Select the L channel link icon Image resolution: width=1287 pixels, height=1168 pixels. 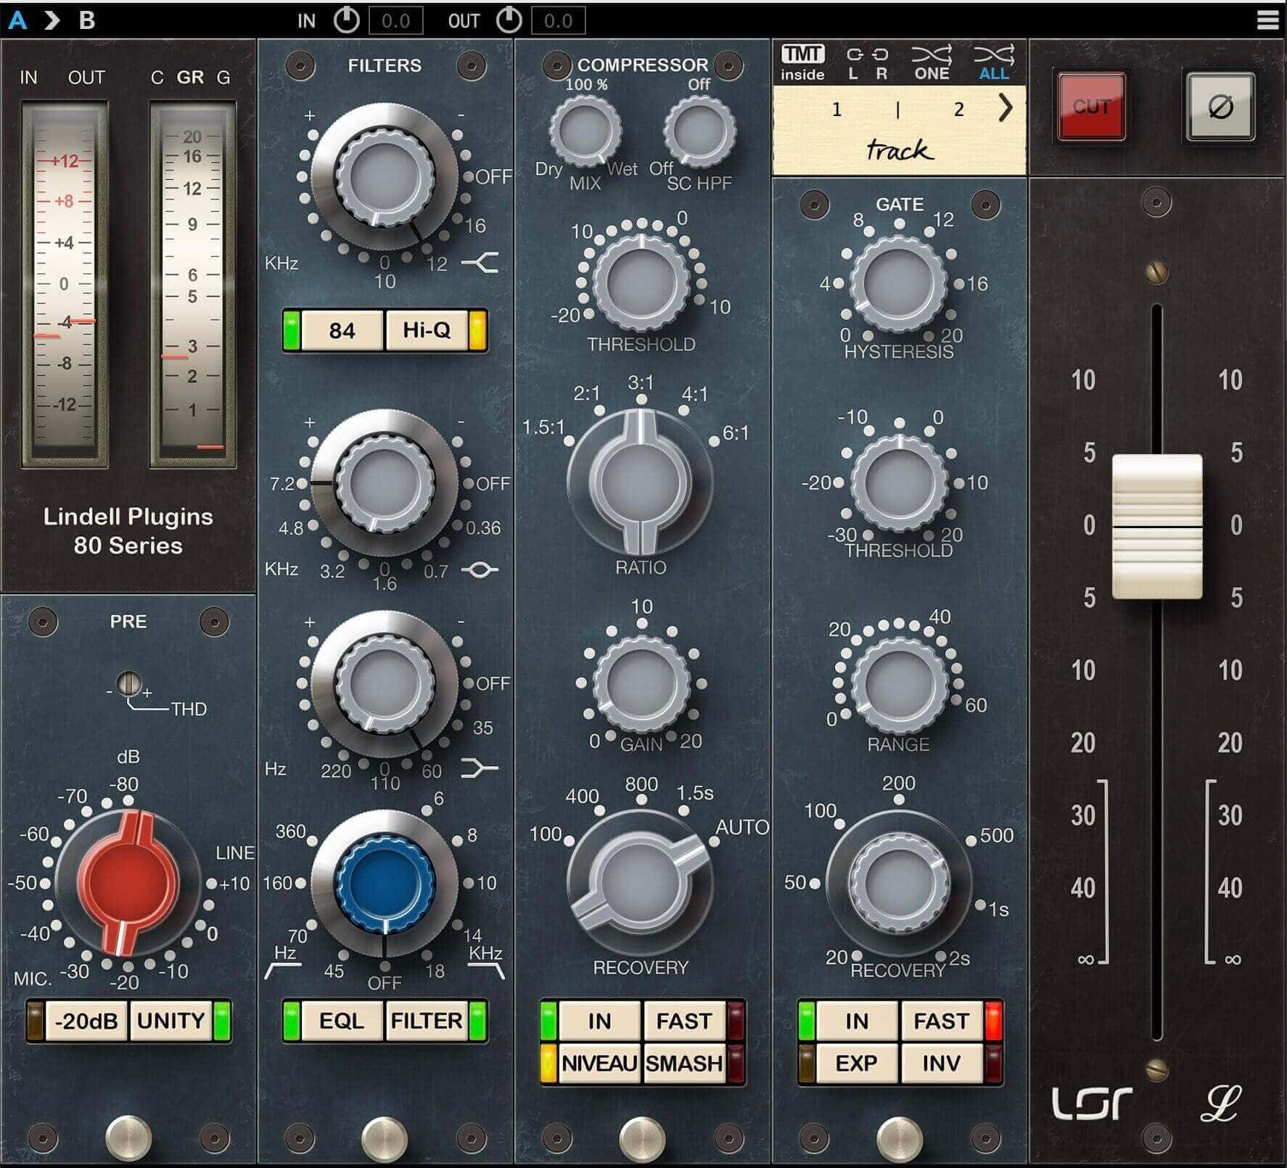[854, 63]
